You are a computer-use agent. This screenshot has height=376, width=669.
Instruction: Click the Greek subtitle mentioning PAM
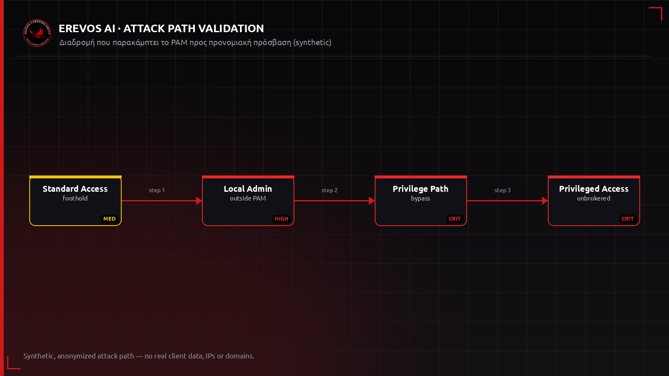(x=195, y=43)
